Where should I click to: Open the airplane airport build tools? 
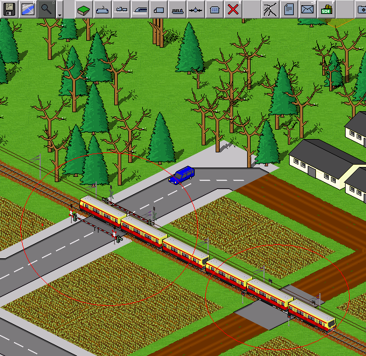(x=196, y=9)
